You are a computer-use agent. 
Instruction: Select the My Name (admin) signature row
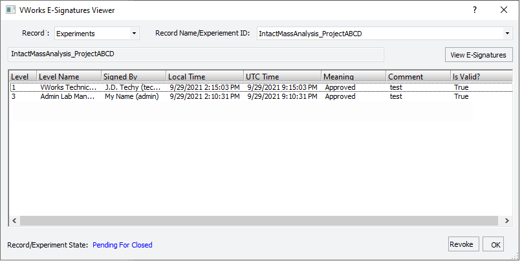(261, 96)
